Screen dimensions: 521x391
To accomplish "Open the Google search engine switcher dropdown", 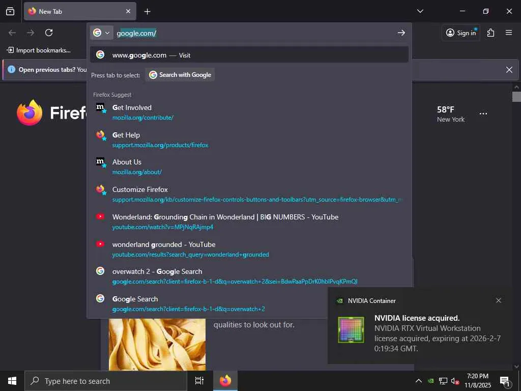I will pyautogui.click(x=101, y=33).
